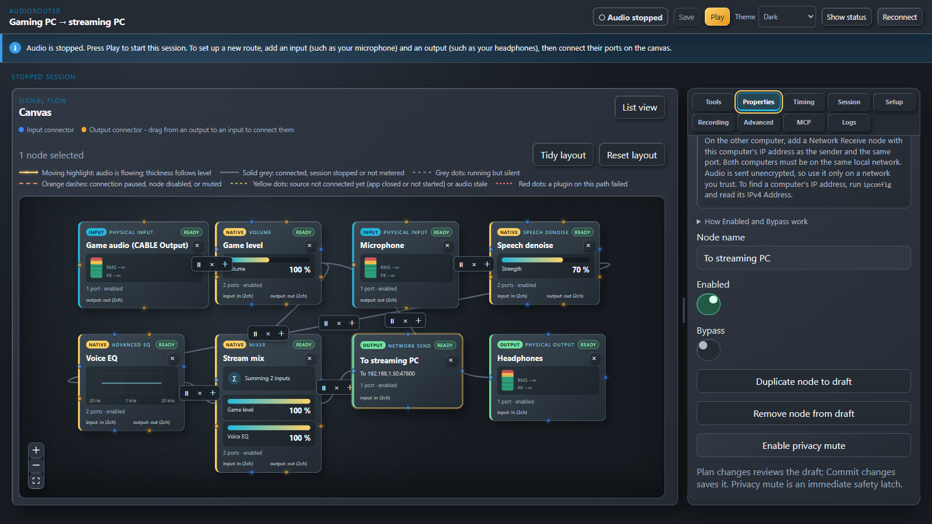Viewport: 932px width, 524px height.
Task: Open the MCP tab
Action: tap(803, 122)
